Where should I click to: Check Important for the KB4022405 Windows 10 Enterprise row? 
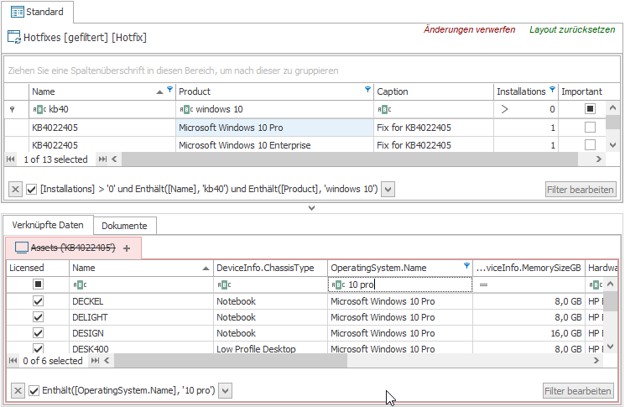tap(590, 144)
